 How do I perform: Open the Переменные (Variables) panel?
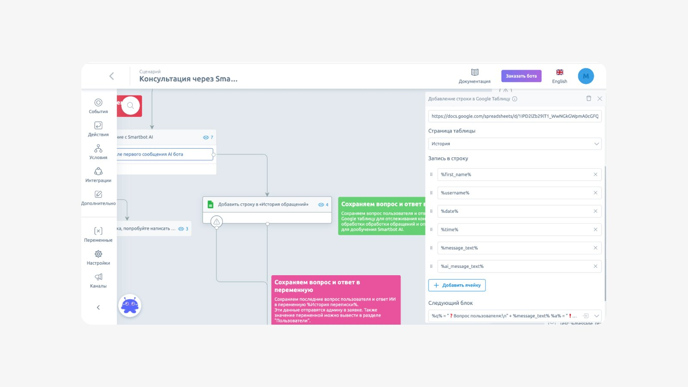click(98, 234)
